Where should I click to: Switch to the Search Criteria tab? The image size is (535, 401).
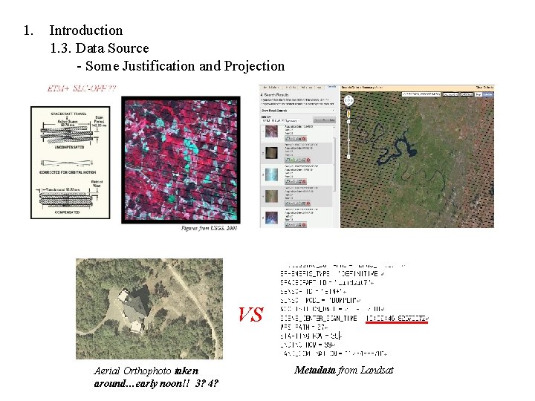[x=271, y=88]
